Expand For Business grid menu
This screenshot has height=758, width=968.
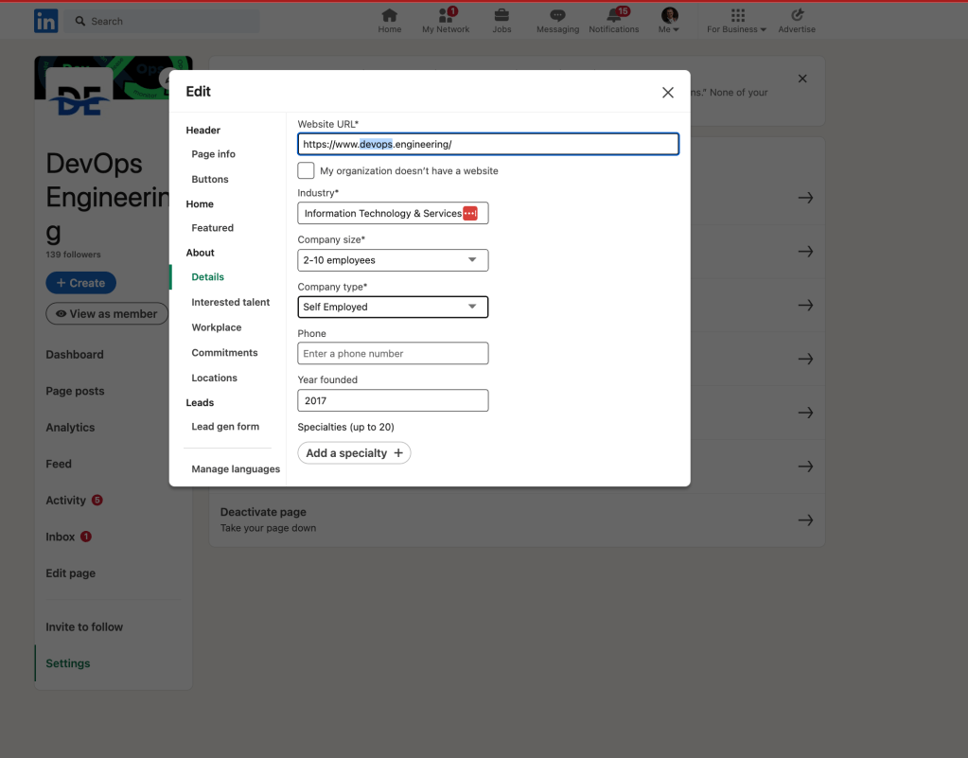click(x=736, y=21)
